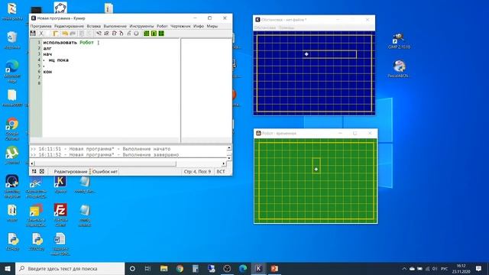489x275 pixels.
Task: Start continuous program execution from the toolbar
Action: tap(99, 34)
